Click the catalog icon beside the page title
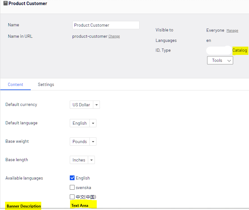249x210 pixels. pyautogui.click(x=5, y=3)
